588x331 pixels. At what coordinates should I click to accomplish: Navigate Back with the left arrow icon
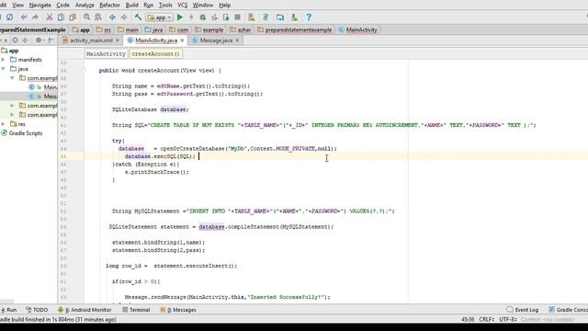[x=112, y=17]
